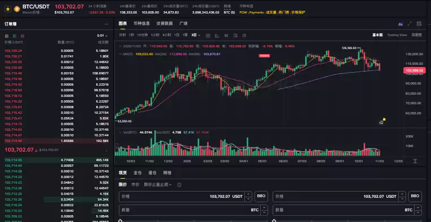
Task: Select the 网格 grid trading tab
Action: (x=167, y=173)
